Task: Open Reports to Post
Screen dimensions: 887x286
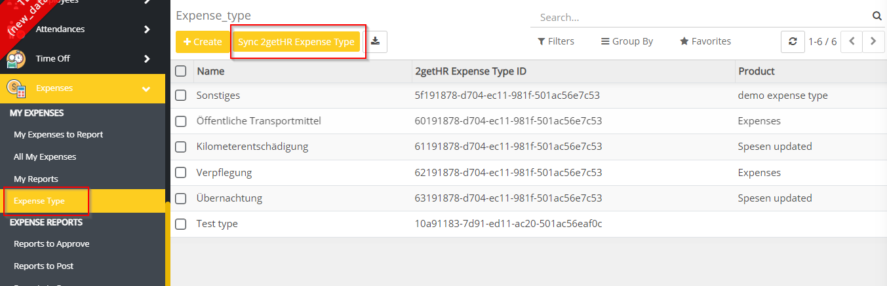Action: point(44,266)
